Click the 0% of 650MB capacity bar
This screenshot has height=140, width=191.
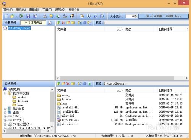(x=163, y=16)
